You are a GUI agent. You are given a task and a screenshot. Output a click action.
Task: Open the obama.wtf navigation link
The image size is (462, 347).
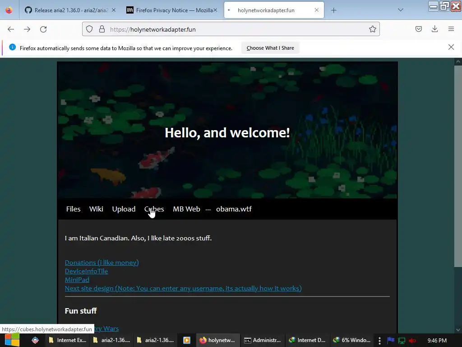pyautogui.click(x=234, y=209)
